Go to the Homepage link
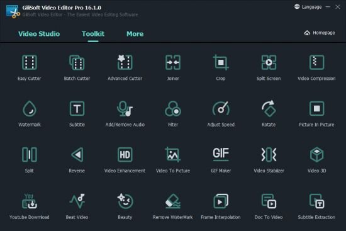 click(x=320, y=33)
